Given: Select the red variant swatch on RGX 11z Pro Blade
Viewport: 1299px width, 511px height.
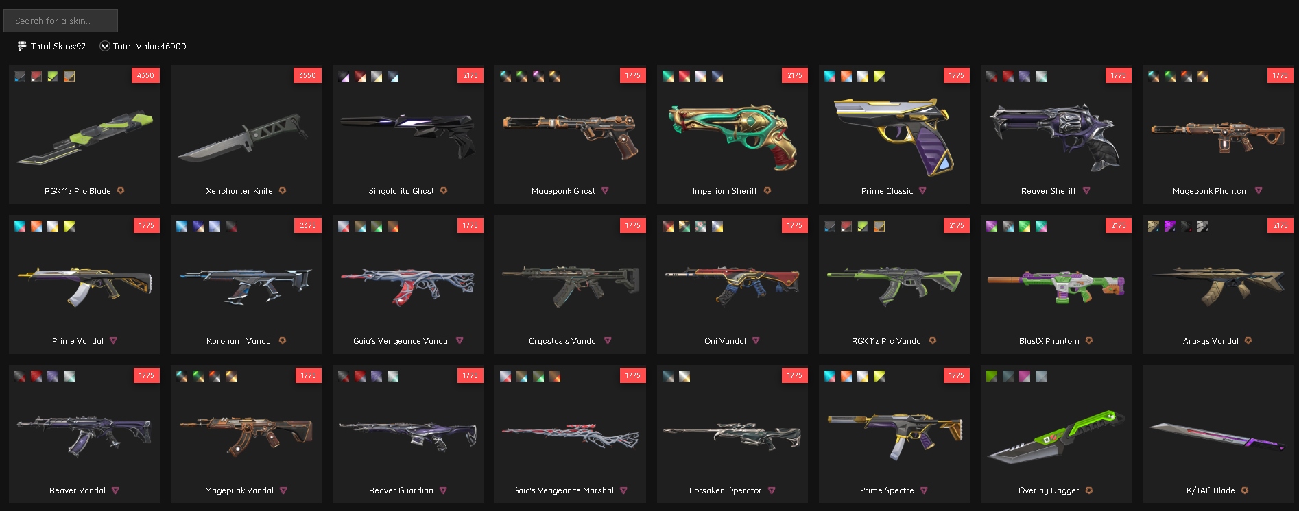Looking at the screenshot, I should pos(36,76).
